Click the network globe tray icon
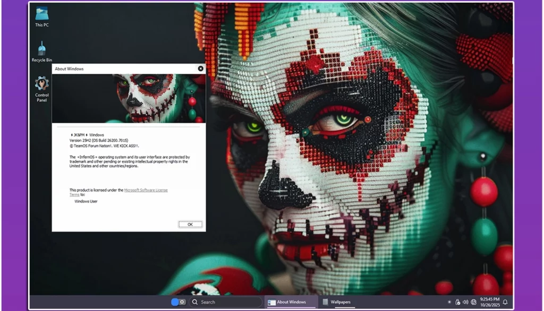This screenshot has height=311, width=544. tap(473, 301)
